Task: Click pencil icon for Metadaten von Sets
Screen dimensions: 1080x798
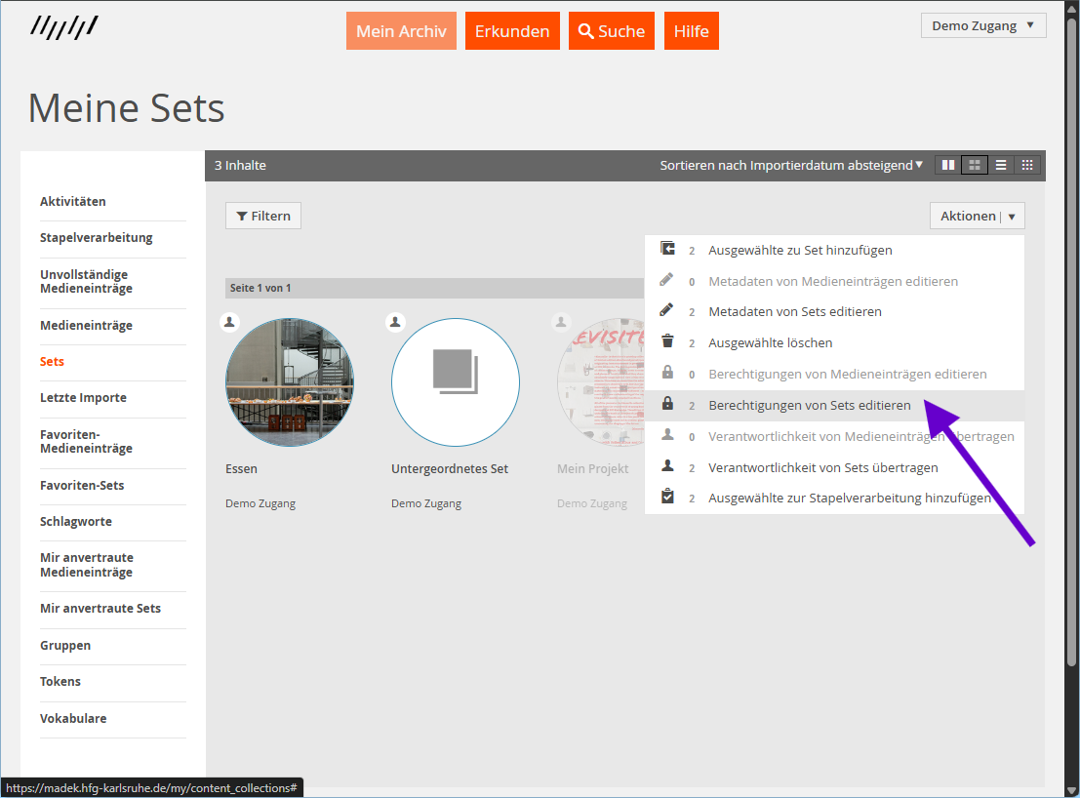Action: pyautogui.click(x=667, y=311)
